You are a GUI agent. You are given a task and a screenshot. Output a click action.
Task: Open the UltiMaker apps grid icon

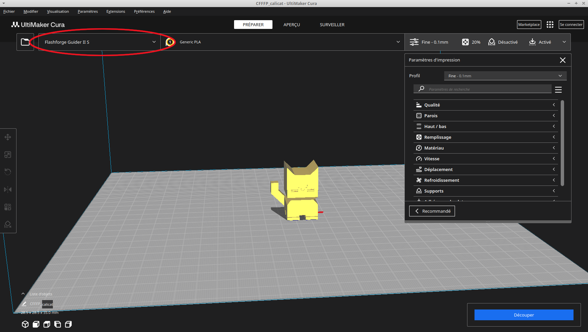(550, 25)
